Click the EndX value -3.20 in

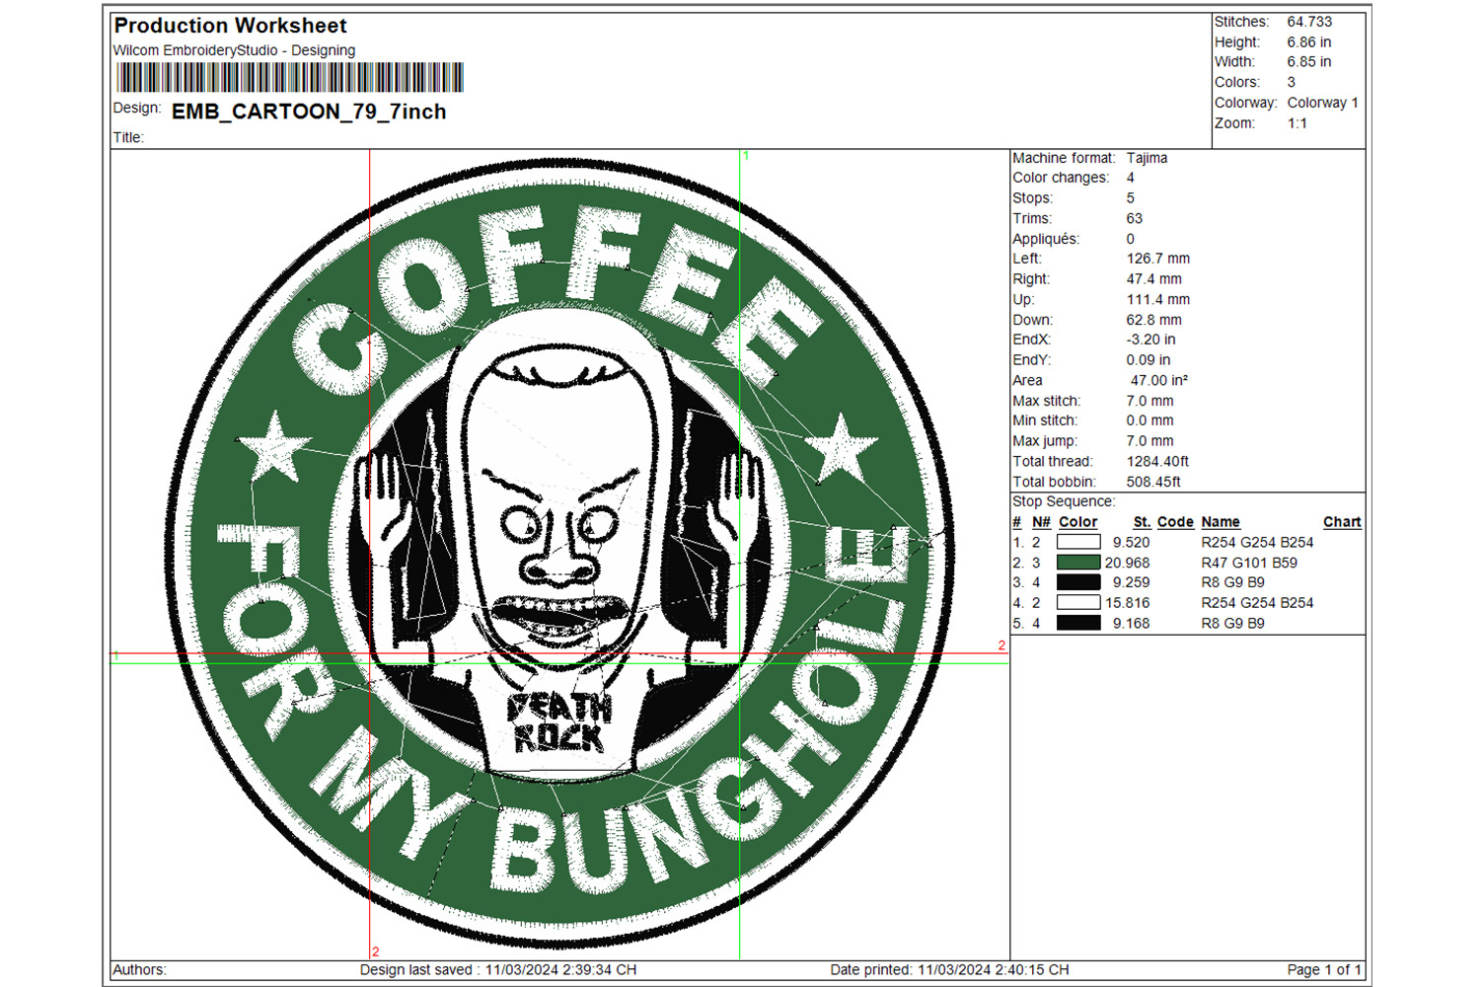point(1150,340)
